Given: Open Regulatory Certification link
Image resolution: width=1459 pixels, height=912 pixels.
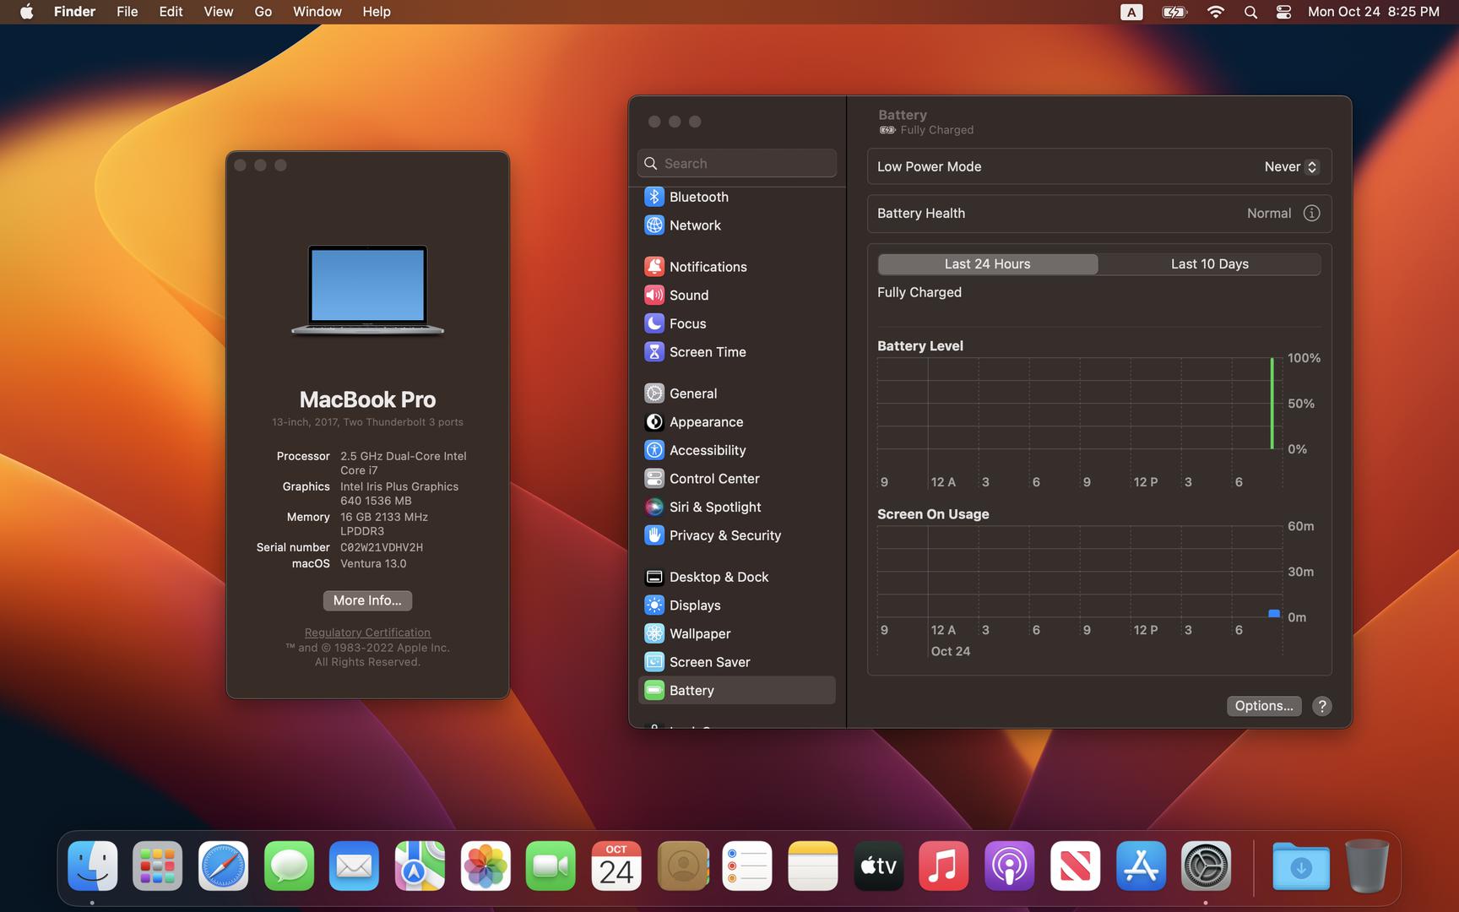Looking at the screenshot, I should coord(367,632).
